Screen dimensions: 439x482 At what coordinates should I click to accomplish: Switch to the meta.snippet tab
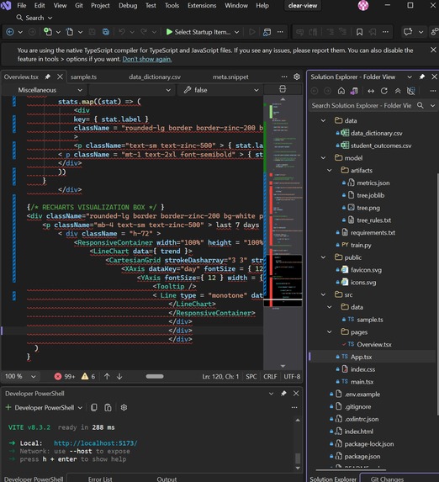tap(230, 77)
